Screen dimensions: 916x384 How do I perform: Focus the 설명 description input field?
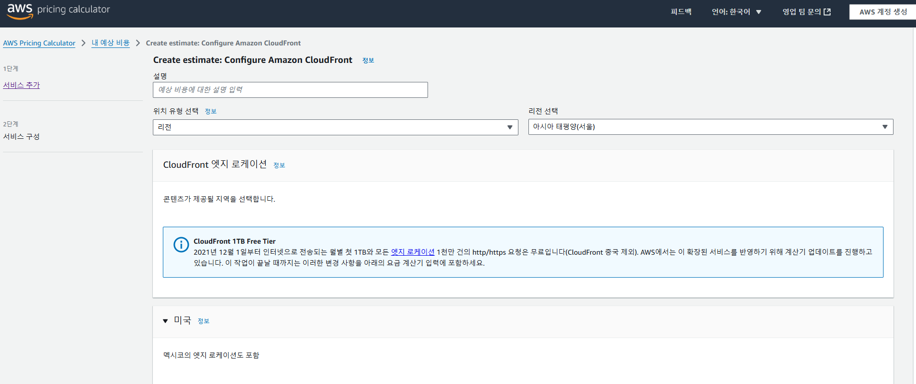[290, 90]
